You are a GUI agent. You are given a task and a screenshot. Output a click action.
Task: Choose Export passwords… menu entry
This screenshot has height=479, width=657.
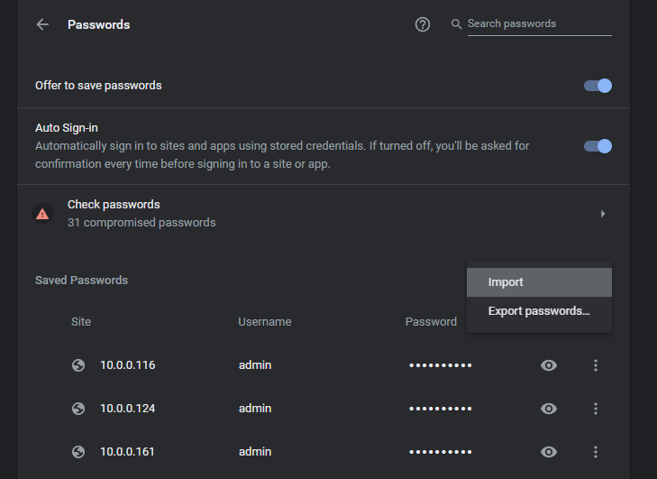click(539, 311)
